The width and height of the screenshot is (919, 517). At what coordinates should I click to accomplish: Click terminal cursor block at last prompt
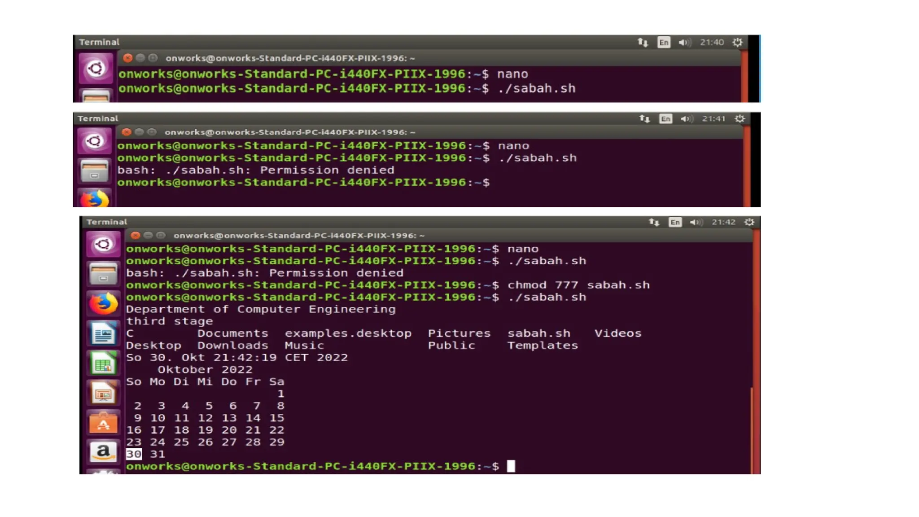pyautogui.click(x=511, y=466)
